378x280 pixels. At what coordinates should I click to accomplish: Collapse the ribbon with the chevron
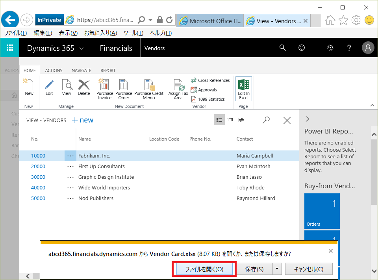point(372,105)
